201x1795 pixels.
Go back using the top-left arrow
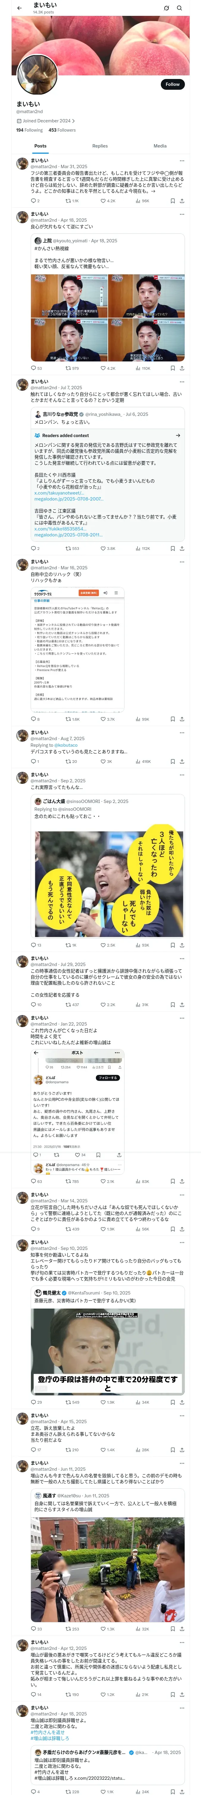(x=19, y=8)
